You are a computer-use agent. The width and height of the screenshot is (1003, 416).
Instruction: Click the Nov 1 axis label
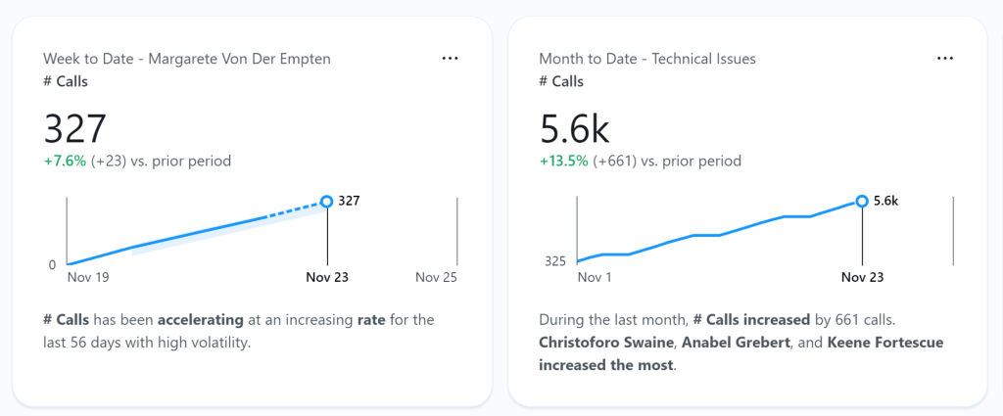click(x=595, y=277)
